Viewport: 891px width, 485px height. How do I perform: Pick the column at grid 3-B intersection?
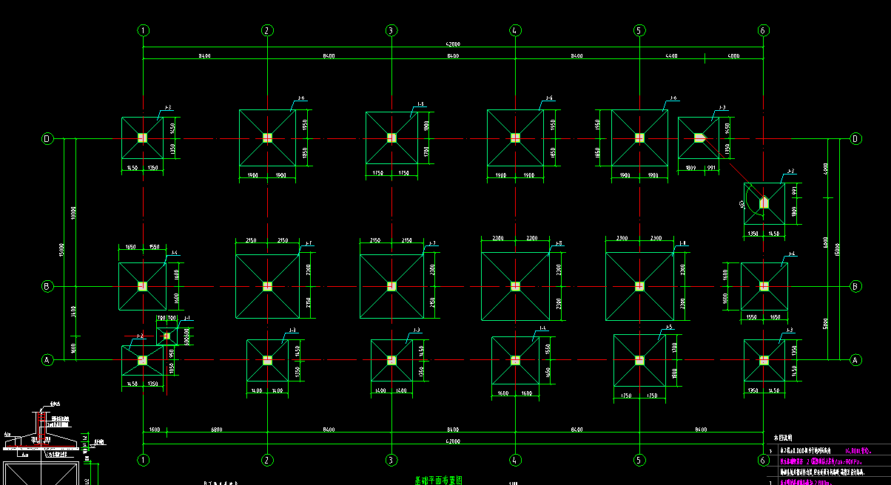pos(391,285)
